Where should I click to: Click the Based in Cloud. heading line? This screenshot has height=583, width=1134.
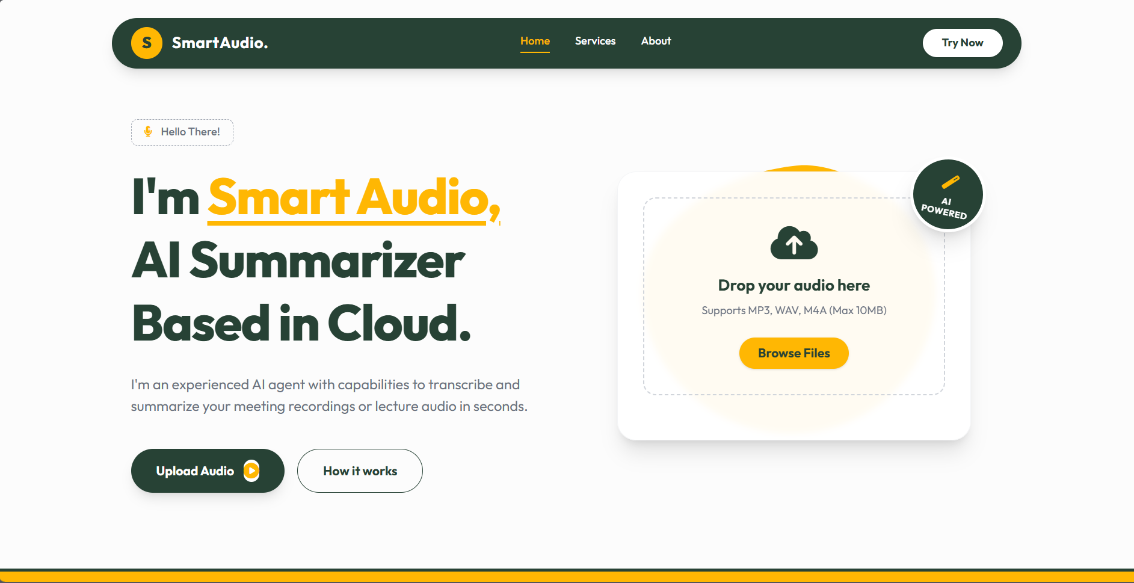tap(301, 323)
